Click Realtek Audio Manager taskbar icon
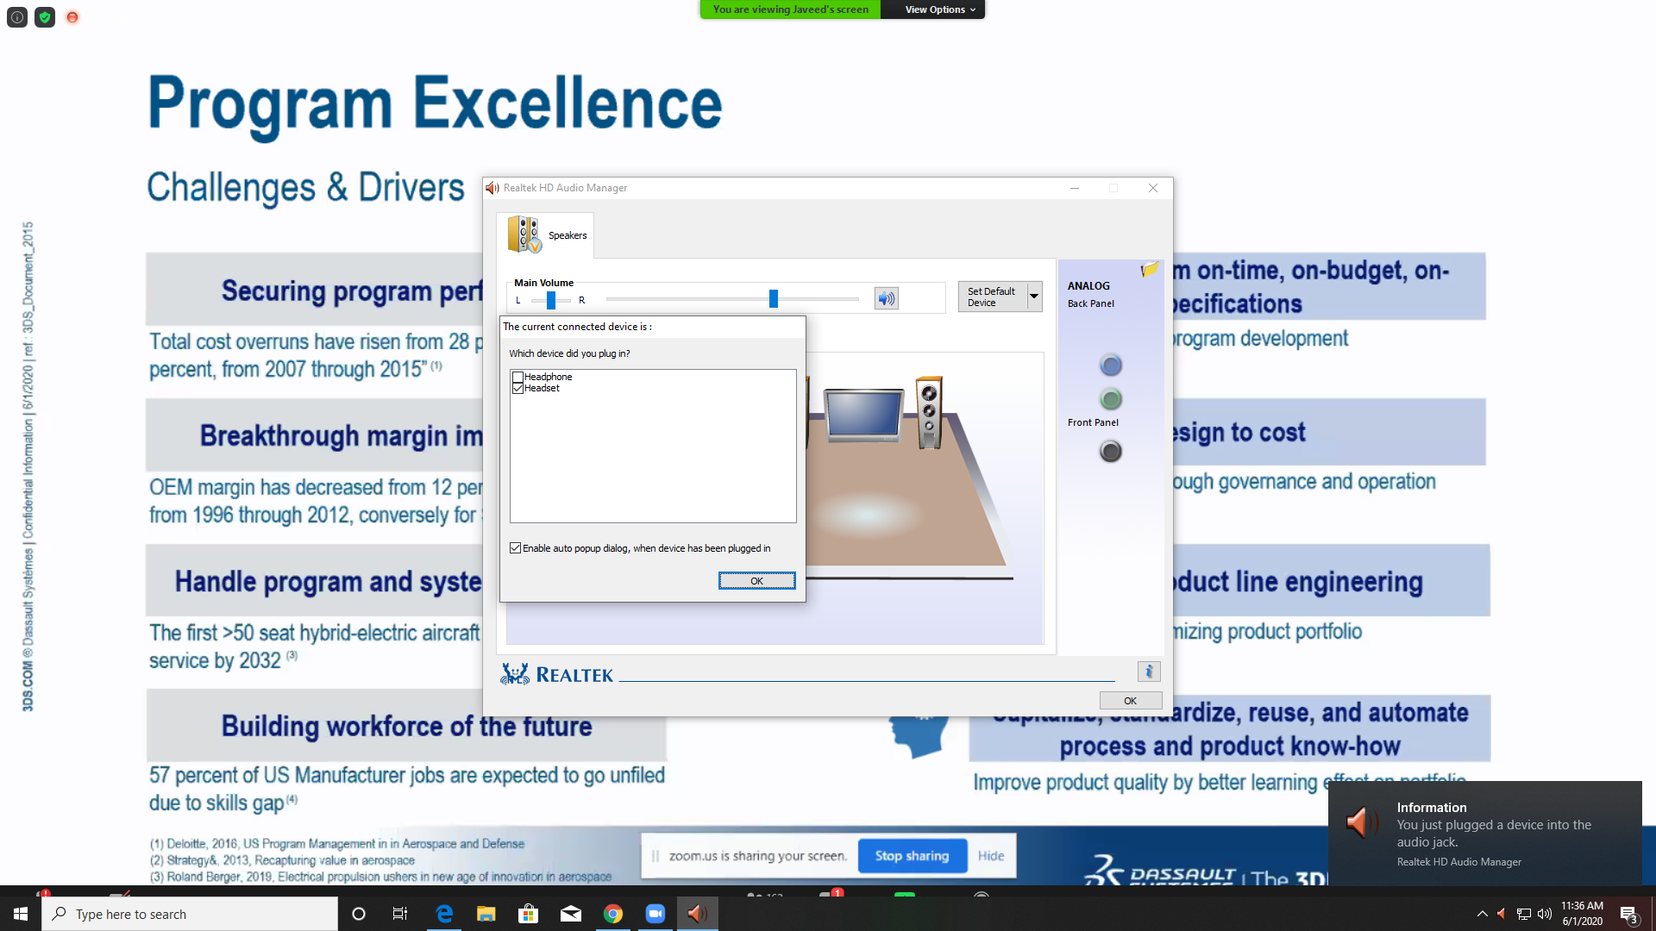This screenshot has width=1656, height=931. tap(697, 914)
